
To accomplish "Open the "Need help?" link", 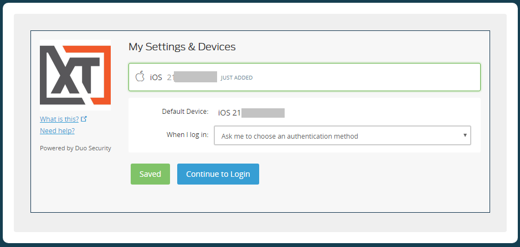I will pyautogui.click(x=57, y=131).
